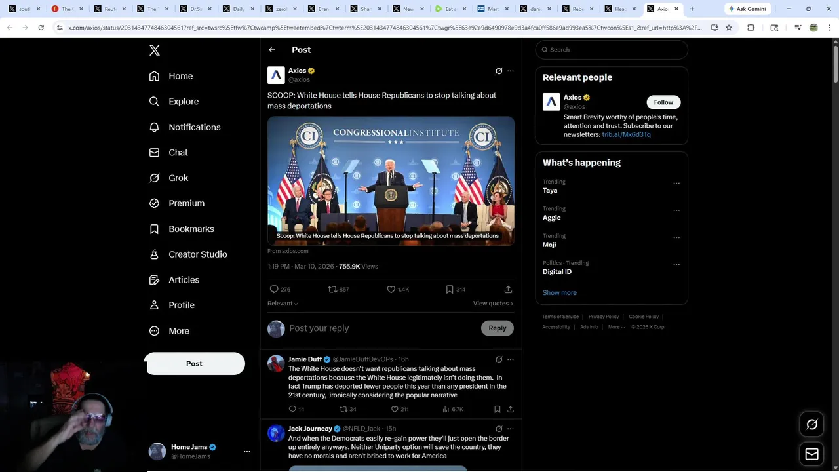This screenshot has width=839, height=472.
Task: Open more options on Jack Journeay's reply
Action: (x=511, y=429)
